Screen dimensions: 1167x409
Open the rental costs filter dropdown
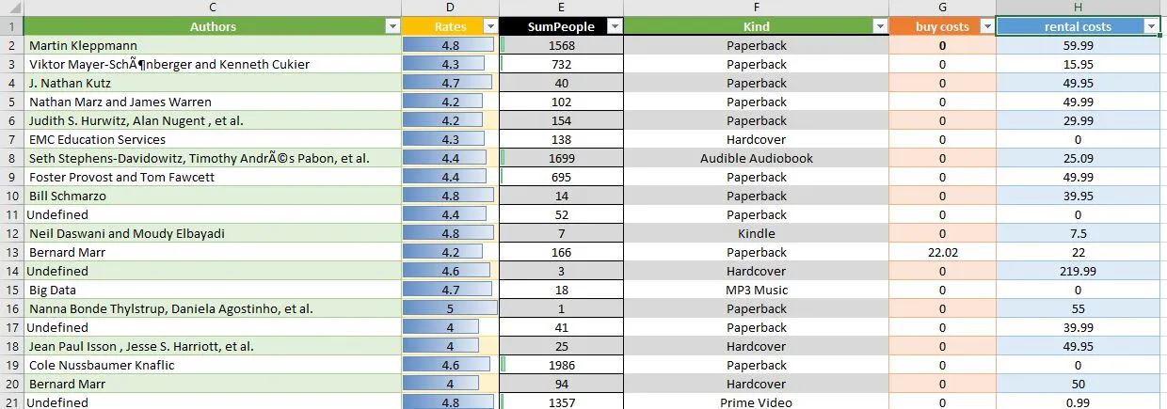[1151, 27]
